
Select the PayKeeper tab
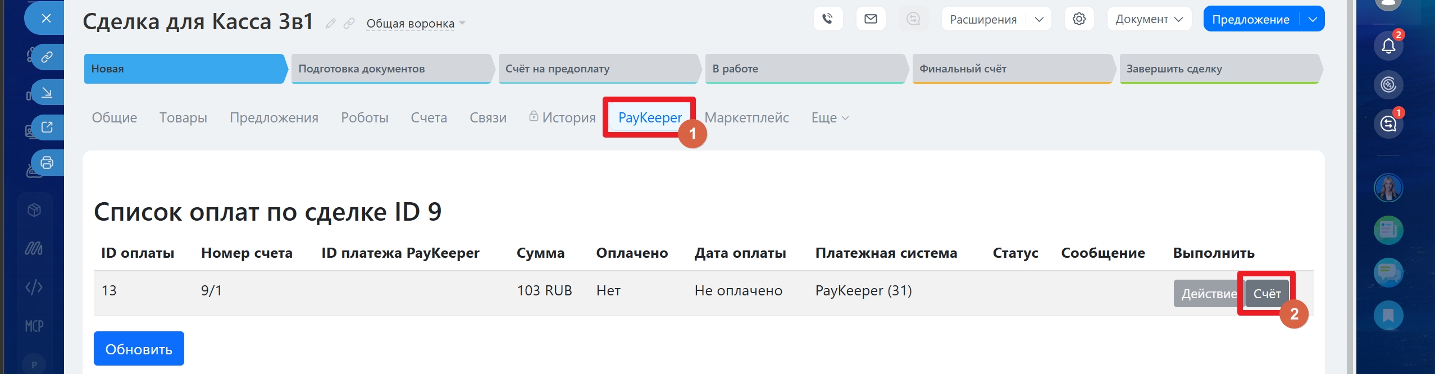[x=650, y=118]
